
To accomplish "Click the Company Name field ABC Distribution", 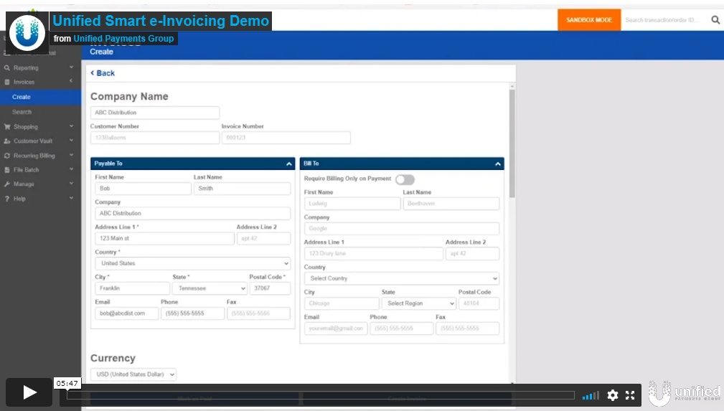I will 155,113.
